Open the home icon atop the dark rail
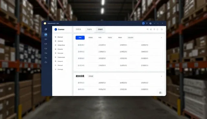 46,29
